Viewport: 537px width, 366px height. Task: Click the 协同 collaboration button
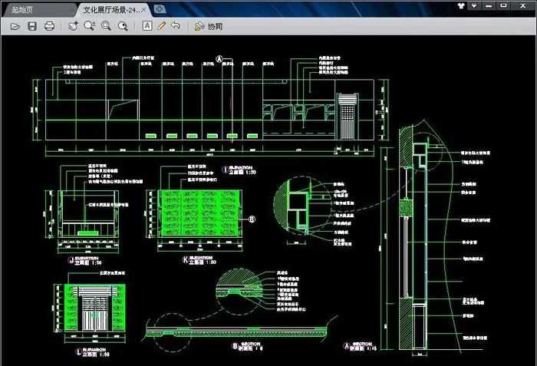click(x=209, y=26)
